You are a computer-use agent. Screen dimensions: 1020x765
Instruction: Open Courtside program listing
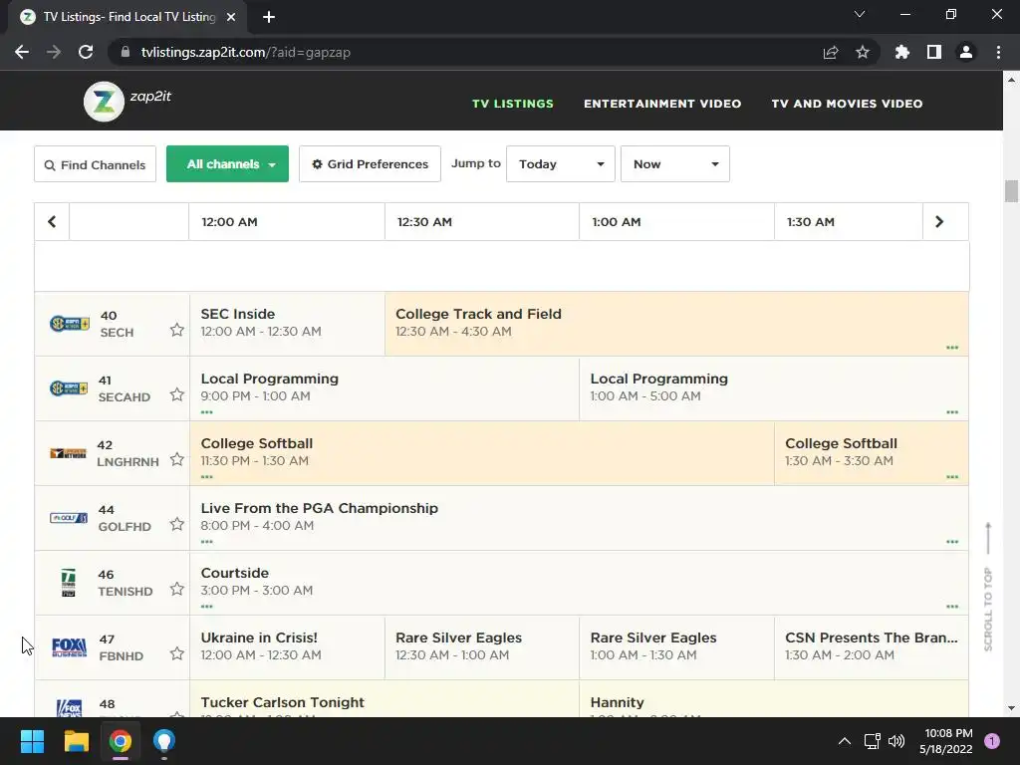click(579, 582)
